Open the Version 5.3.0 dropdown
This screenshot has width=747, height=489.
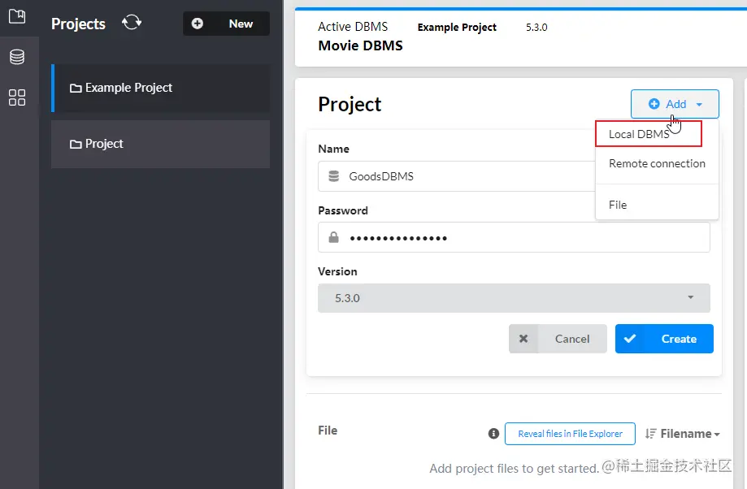[514, 298]
